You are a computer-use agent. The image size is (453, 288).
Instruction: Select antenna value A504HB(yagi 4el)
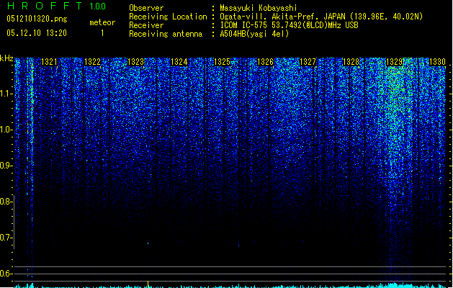coord(254,34)
